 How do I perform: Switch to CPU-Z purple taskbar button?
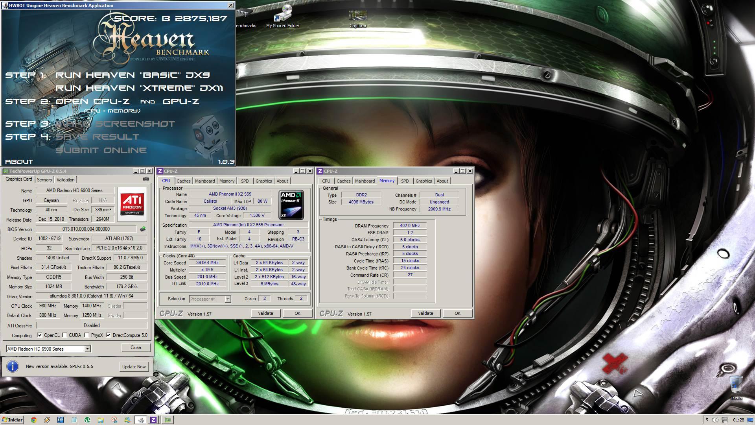point(153,420)
